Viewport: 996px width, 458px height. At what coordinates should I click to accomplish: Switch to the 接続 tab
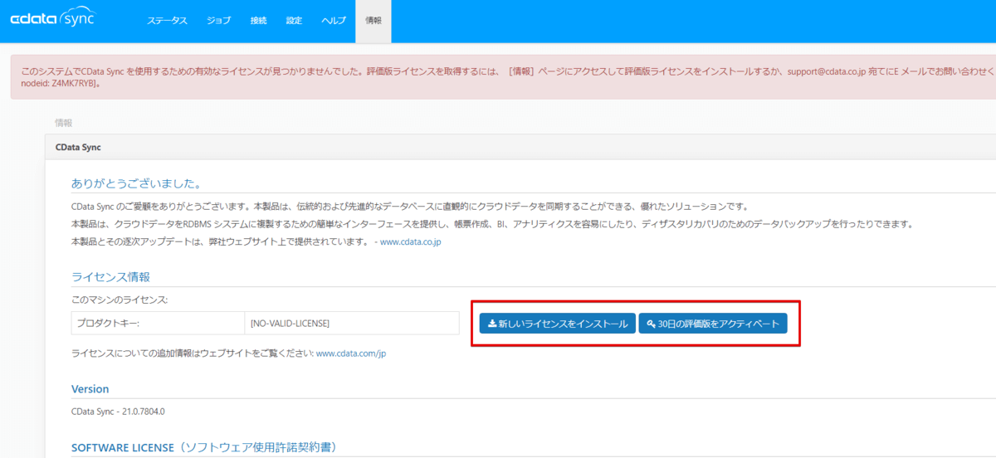259,21
